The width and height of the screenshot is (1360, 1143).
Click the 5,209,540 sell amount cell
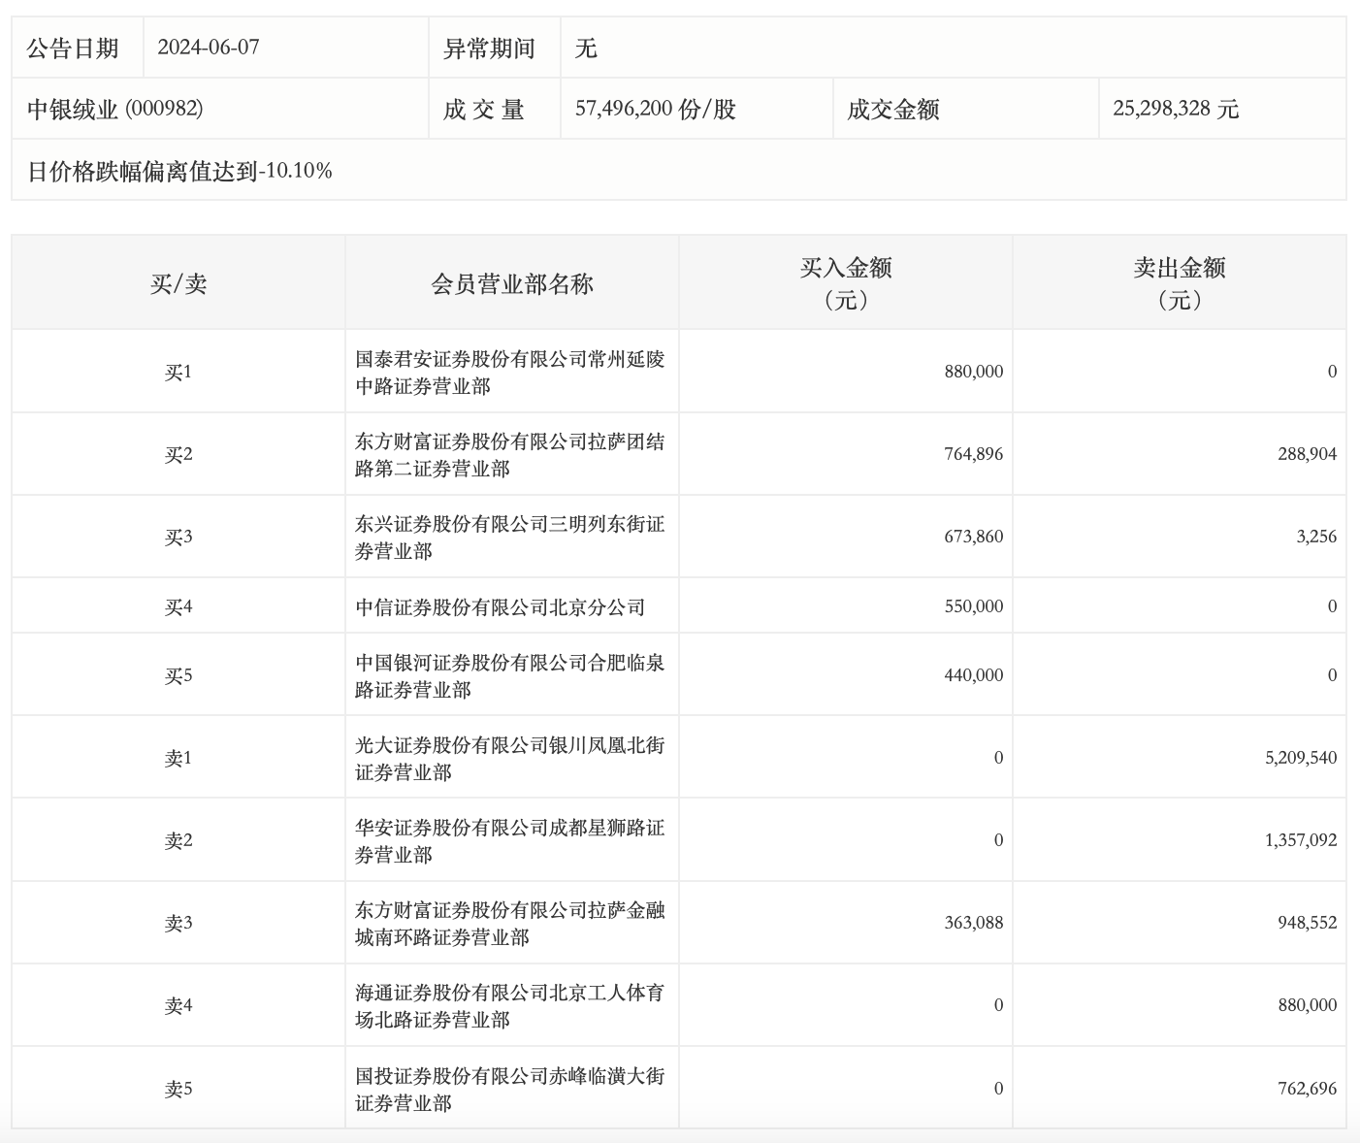(1300, 758)
